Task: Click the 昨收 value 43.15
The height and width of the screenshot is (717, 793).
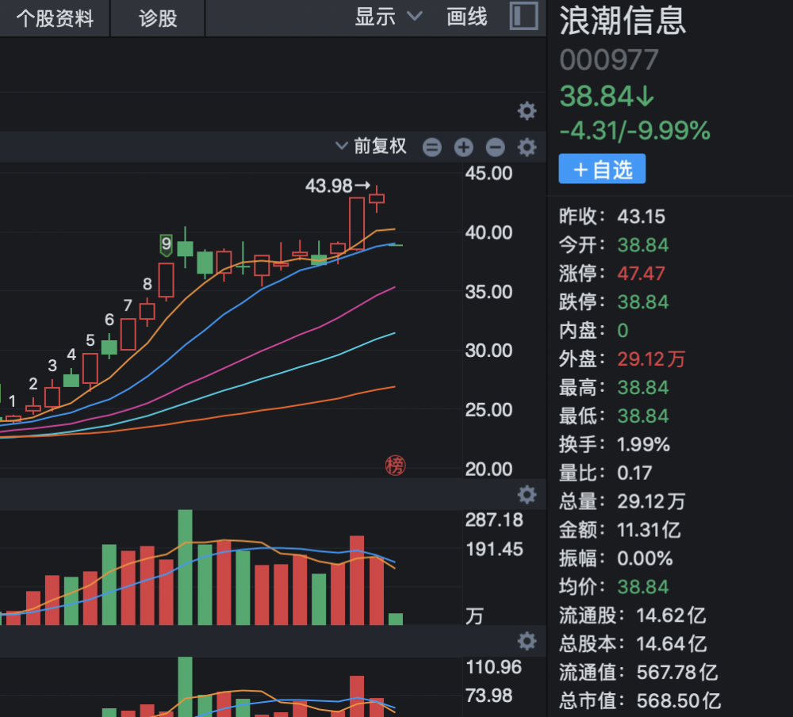Action: pos(642,217)
